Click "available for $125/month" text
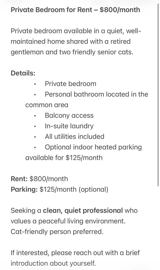Image resolution: width=160 pixels, height=270 pixels. [x=64, y=158]
